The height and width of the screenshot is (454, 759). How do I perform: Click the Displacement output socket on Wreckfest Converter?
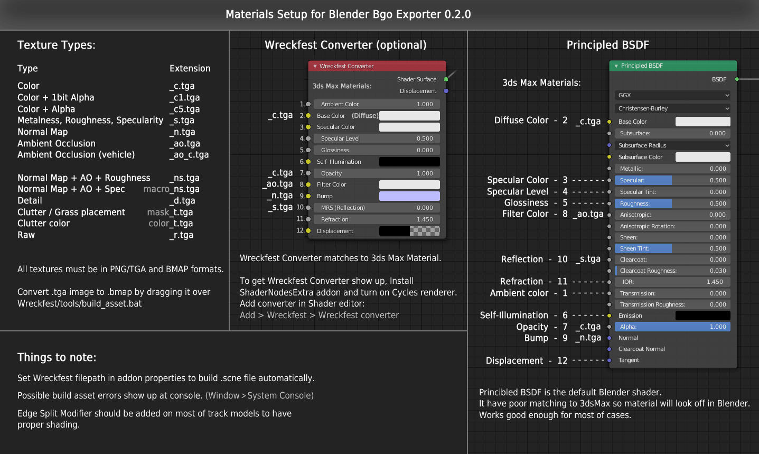coord(446,91)
